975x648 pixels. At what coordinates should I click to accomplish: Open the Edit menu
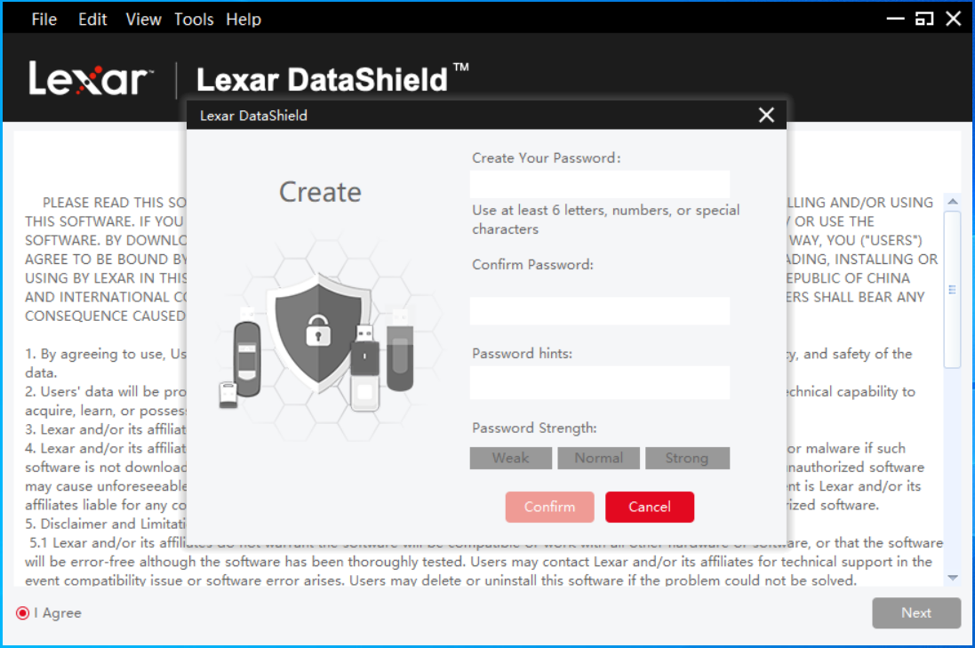coord(92,20)
